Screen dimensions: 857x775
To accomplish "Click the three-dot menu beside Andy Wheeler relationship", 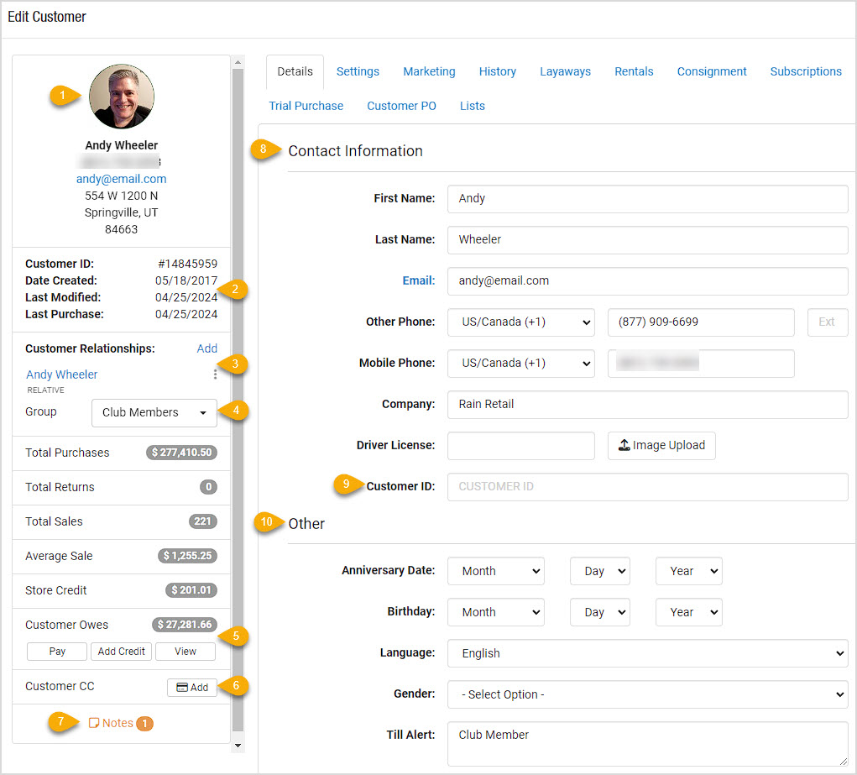I will [x=215, y=374].
